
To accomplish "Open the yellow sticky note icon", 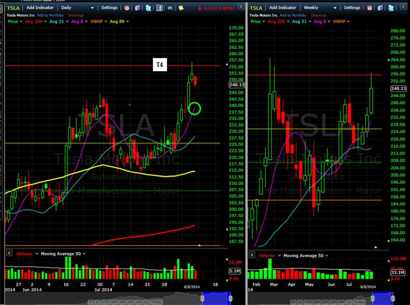I will tap(181, 8).
